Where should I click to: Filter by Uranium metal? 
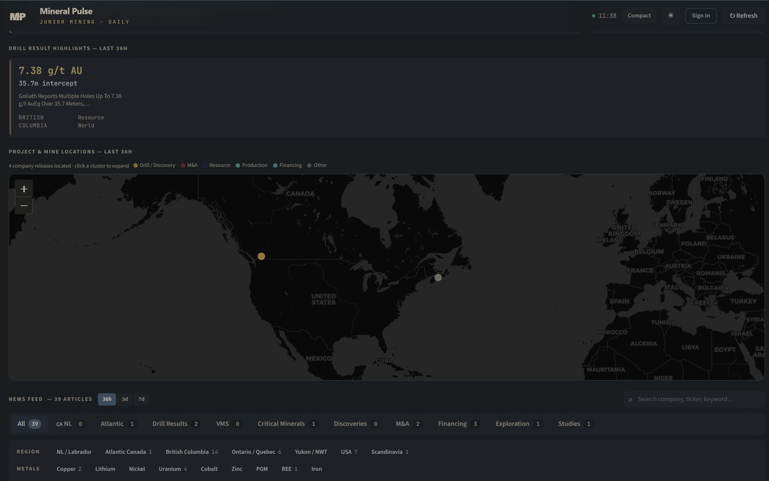[x=173, y=469]
